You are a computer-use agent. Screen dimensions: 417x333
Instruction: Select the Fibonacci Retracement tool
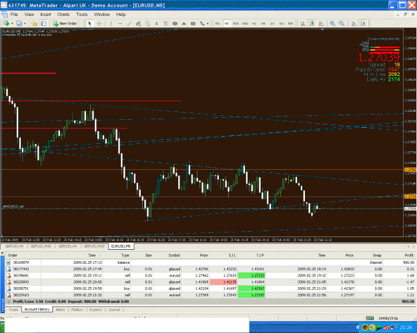[147, 23]
